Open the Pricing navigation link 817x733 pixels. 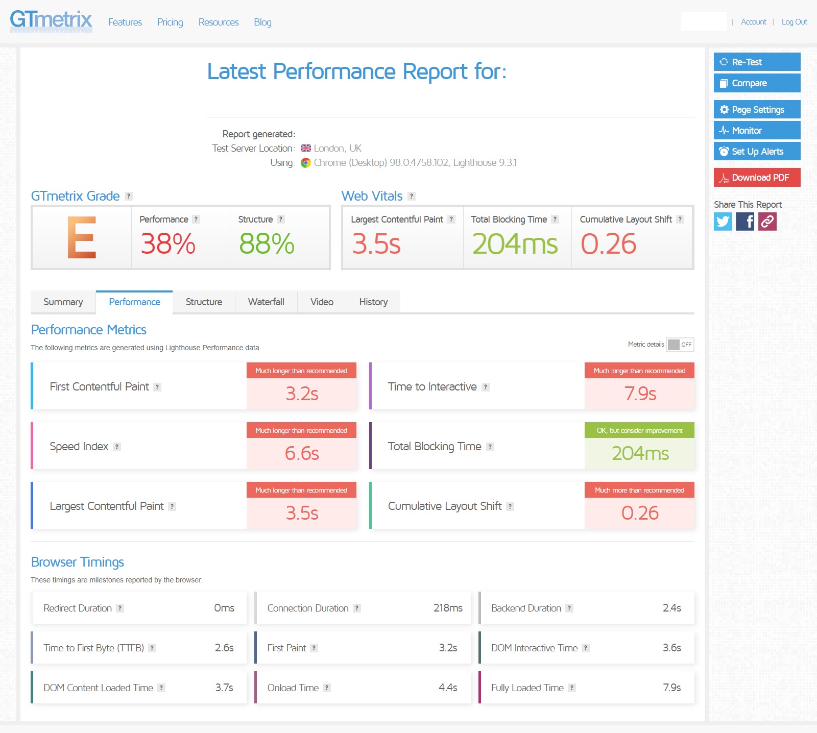[170, 22]
